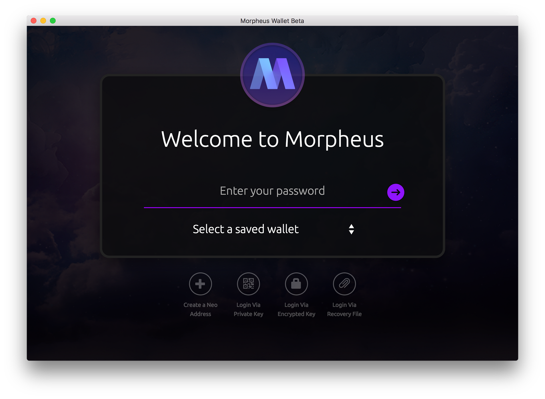Image resolution: width=545 pixels, height=399 pixels.
Task: Click Create a Neo Address label
Action: pos(200,309)
